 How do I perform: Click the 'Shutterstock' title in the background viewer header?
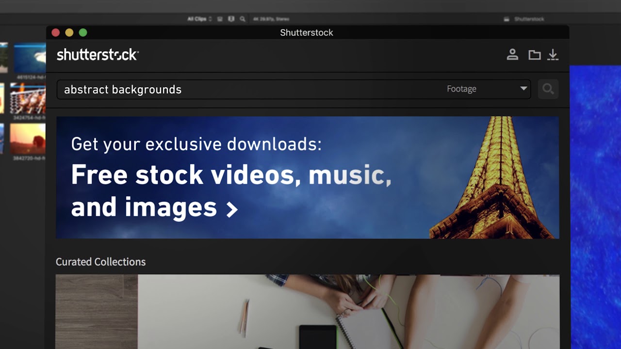pyautogui.click(x=529, y=19)
